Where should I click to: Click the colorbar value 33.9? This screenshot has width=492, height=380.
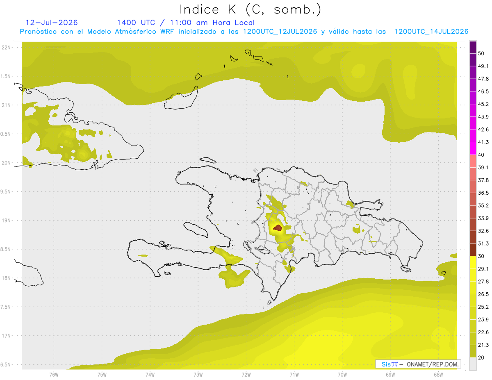point(483,218)
